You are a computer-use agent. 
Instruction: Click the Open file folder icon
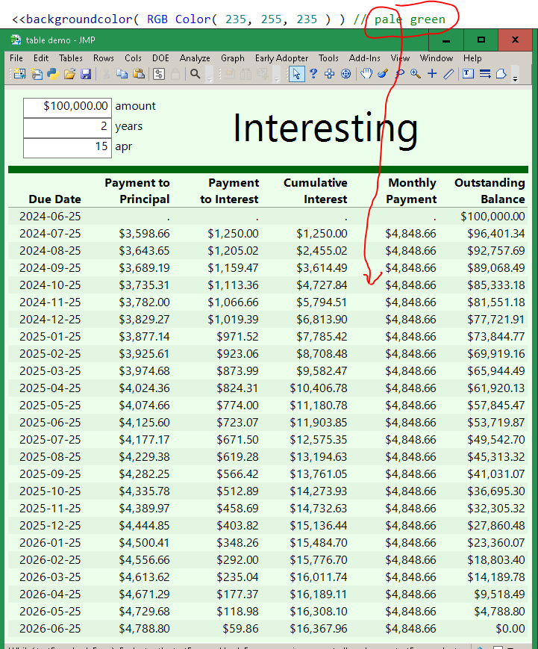pyautogui.click(x=69, y=74)
